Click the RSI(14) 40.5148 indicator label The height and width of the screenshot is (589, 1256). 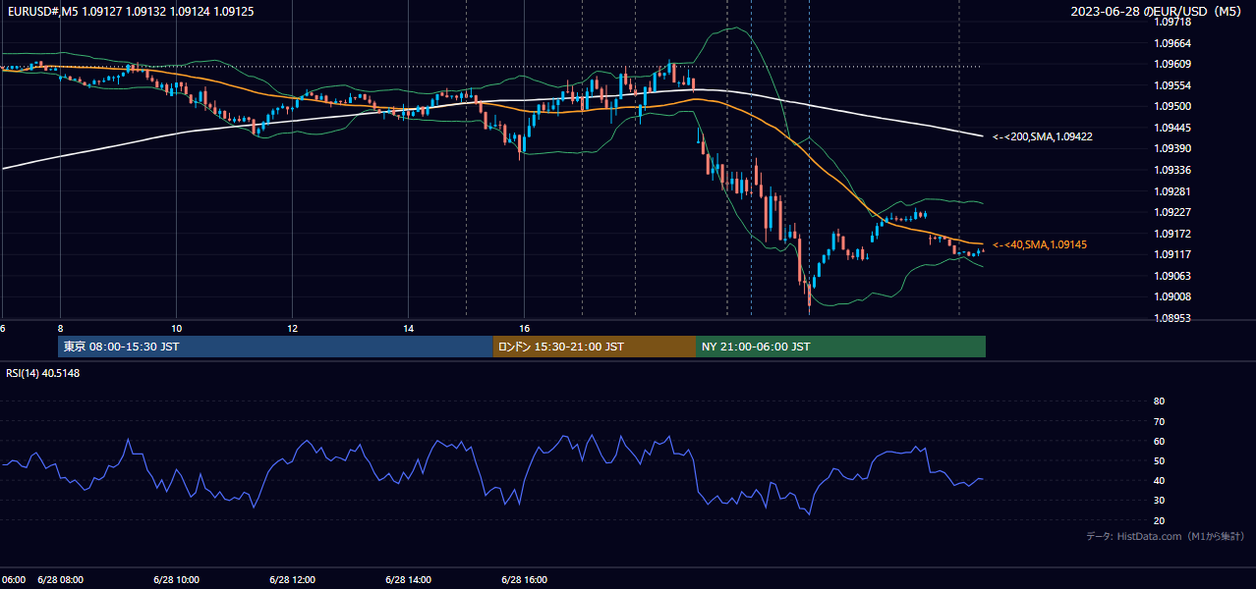pos(43,373)
